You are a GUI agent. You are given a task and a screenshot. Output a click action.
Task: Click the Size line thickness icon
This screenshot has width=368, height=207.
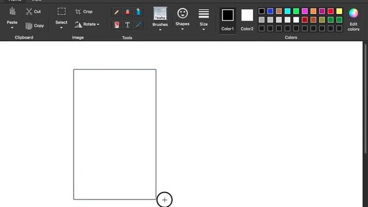click(x=204, y=14)
